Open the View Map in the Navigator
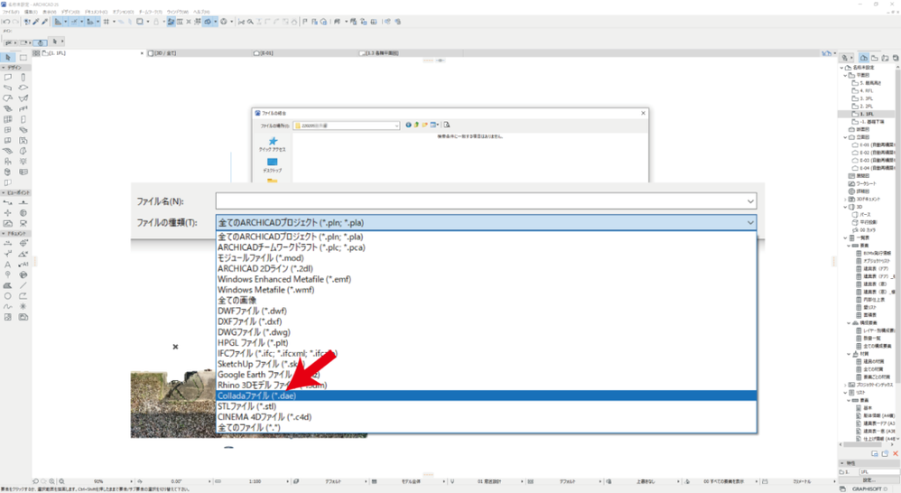 pos(875,58)
